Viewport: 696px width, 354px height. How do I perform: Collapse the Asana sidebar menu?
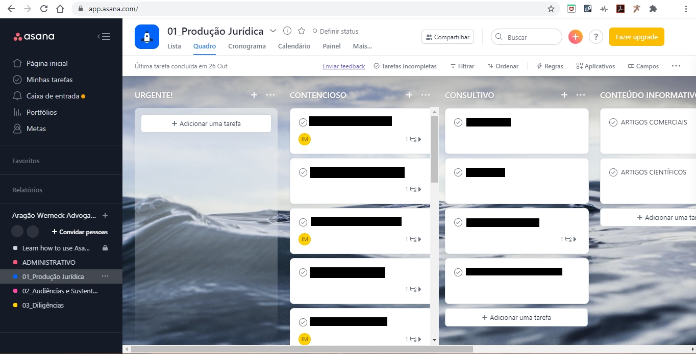104,36
